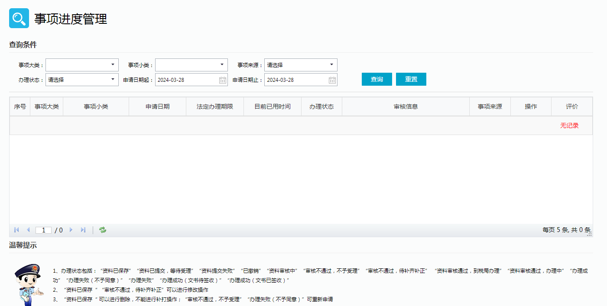Click the 查询 button
This screenshot has height=306, width=607.
(377, 79)
